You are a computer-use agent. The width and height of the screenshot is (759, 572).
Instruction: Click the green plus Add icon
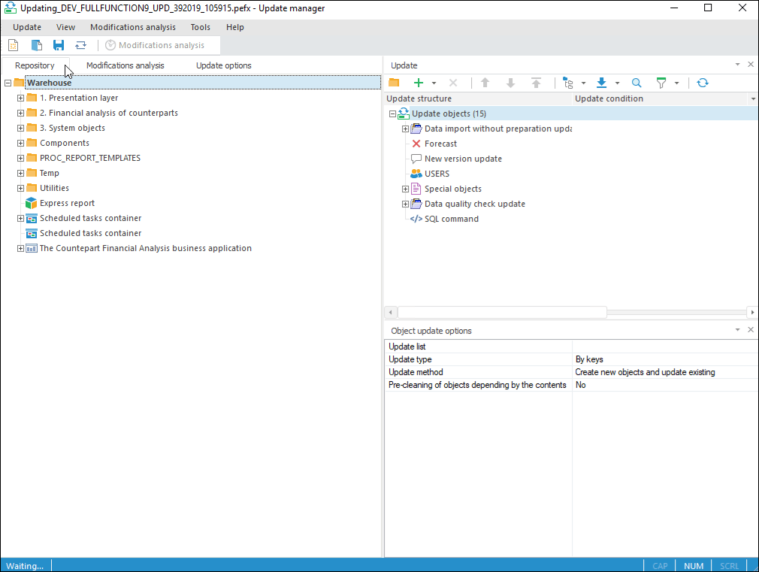coord(419,83)
